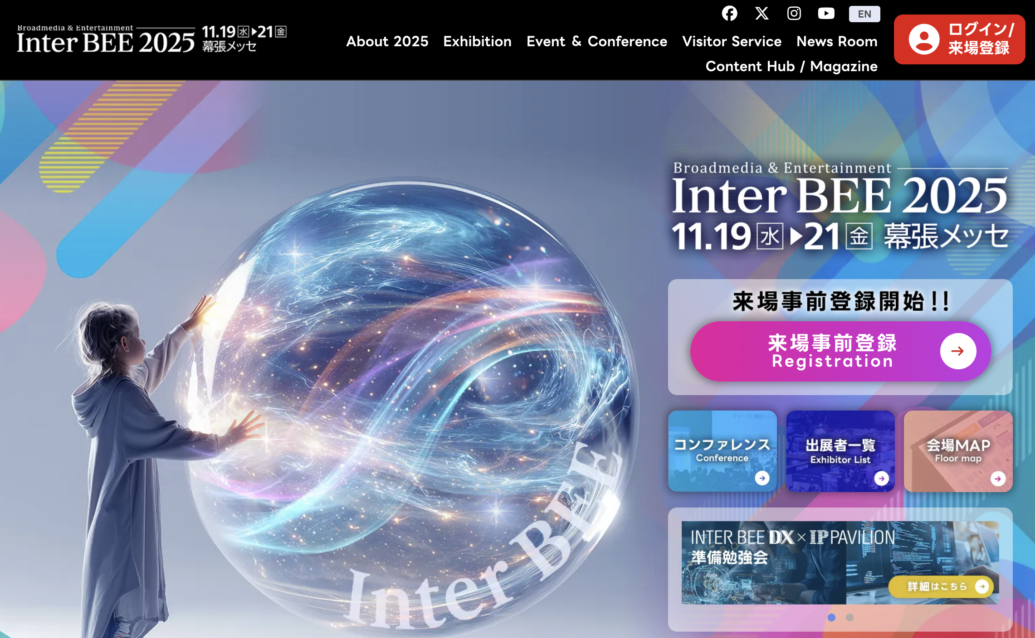
Task: Open the Visitor Service menu
Action: [732, 41]
